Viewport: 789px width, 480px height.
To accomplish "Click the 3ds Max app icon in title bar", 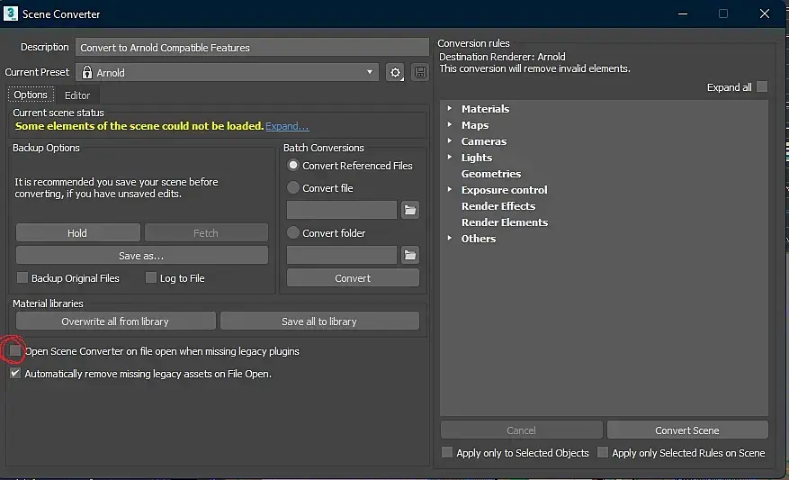I will point(11,14).
